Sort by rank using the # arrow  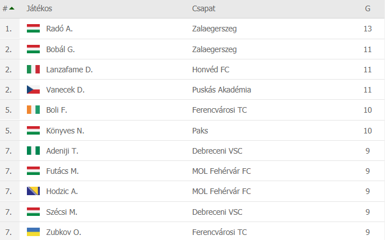click(x=8, y=8)
